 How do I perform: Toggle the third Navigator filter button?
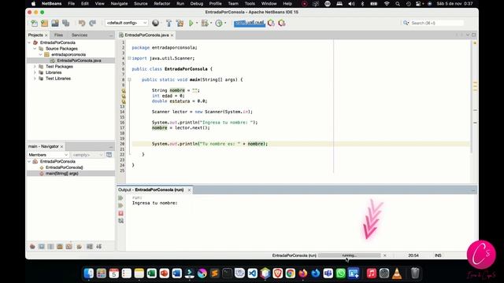(50, 246)
